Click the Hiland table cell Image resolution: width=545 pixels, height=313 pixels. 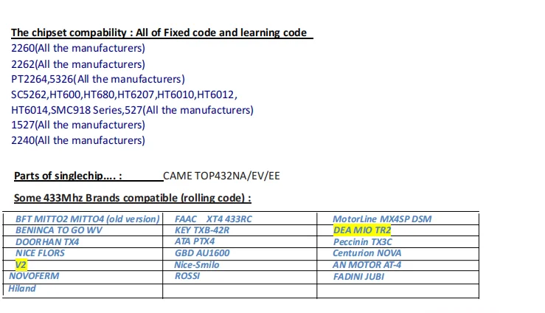coord(22,288)
